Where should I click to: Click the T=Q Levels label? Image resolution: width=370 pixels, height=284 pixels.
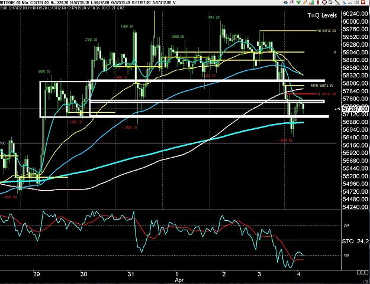[x=322, y=15]
